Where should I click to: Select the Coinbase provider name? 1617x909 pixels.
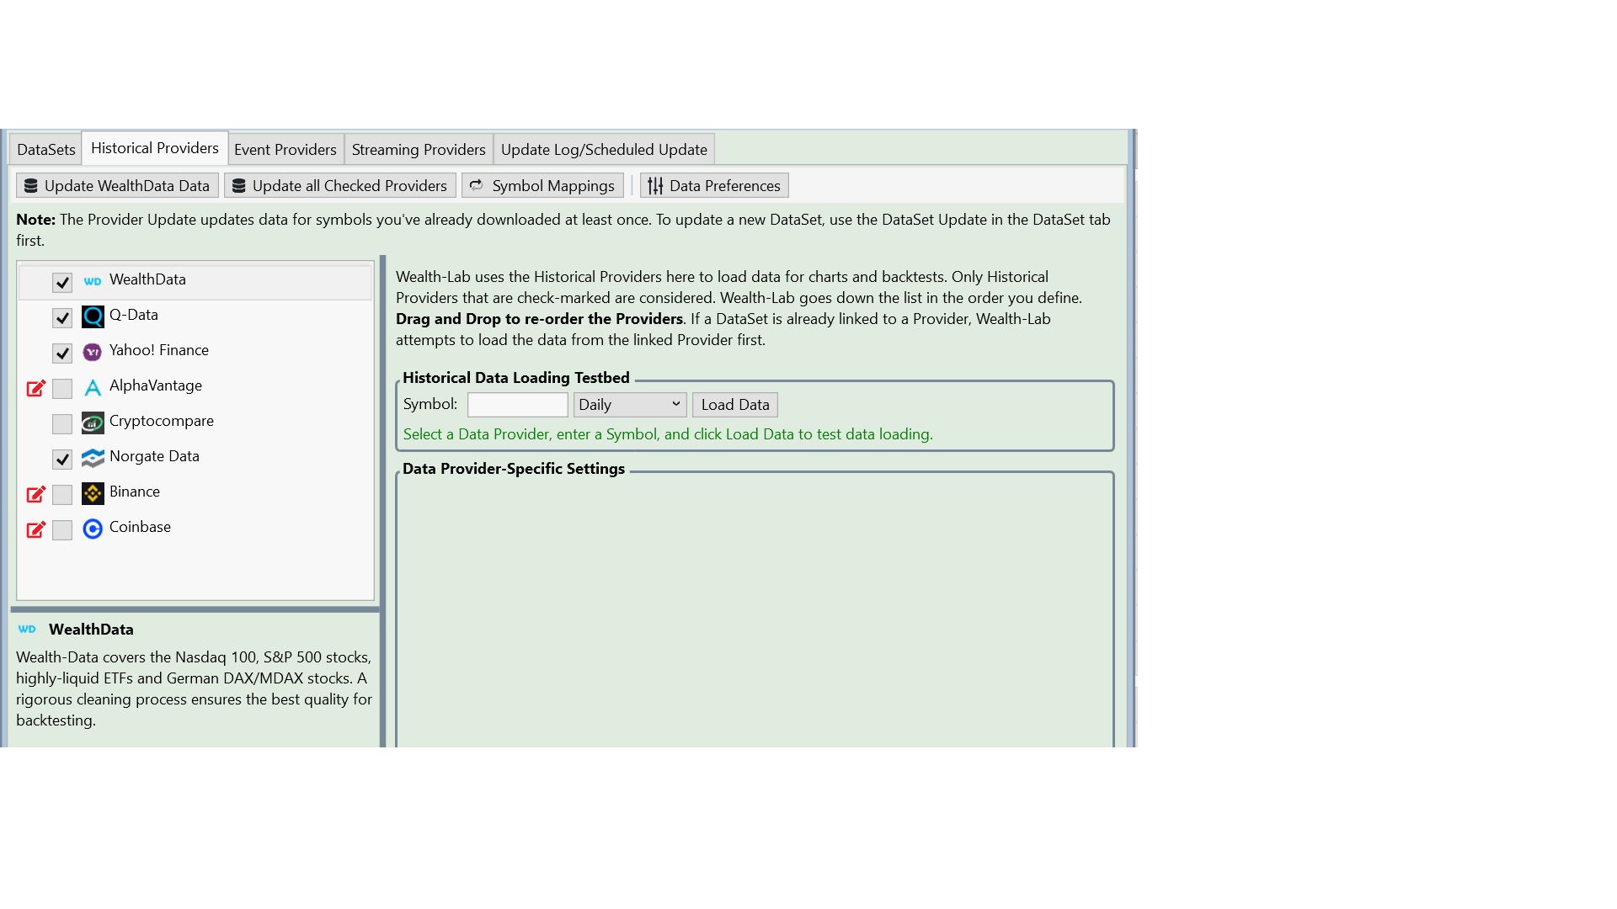[140, 527]
